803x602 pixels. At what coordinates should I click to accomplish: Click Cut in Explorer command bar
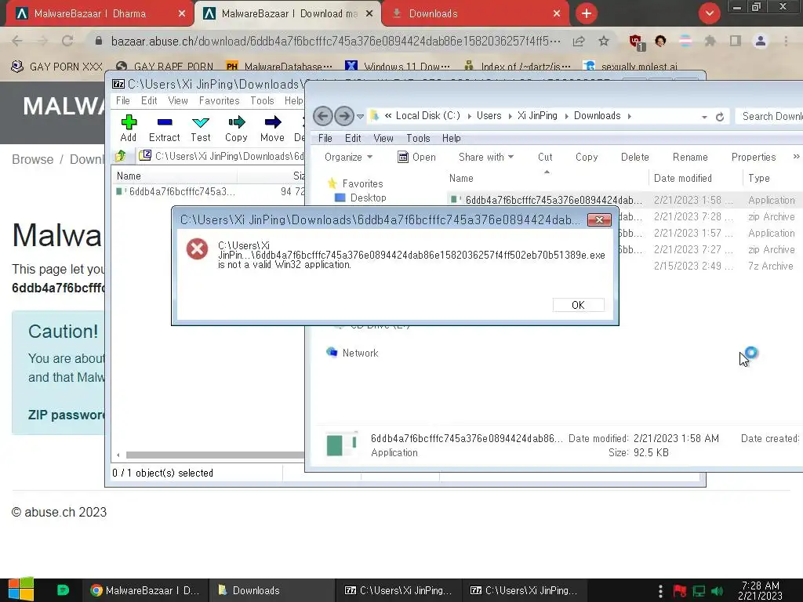(x=545, y=157)
